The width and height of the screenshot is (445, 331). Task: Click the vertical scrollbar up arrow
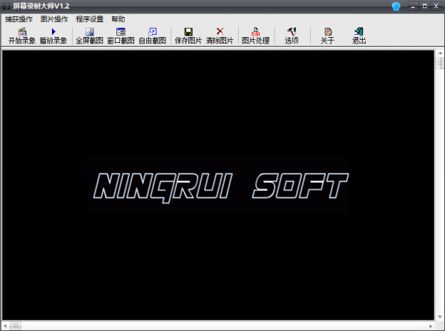click(x=440, y=53)
